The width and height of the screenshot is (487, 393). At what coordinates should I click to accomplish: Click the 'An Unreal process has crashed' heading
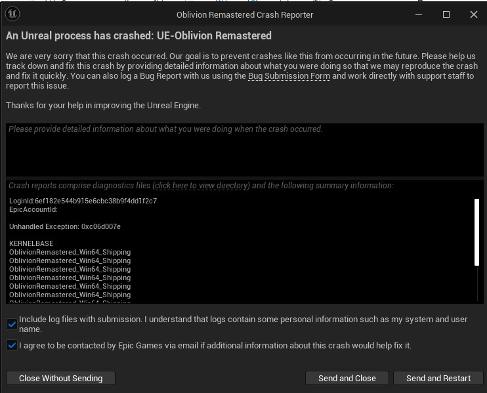(138, 36)
